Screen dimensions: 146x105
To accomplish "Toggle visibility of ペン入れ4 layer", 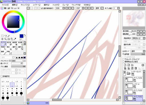I will 126,78.
